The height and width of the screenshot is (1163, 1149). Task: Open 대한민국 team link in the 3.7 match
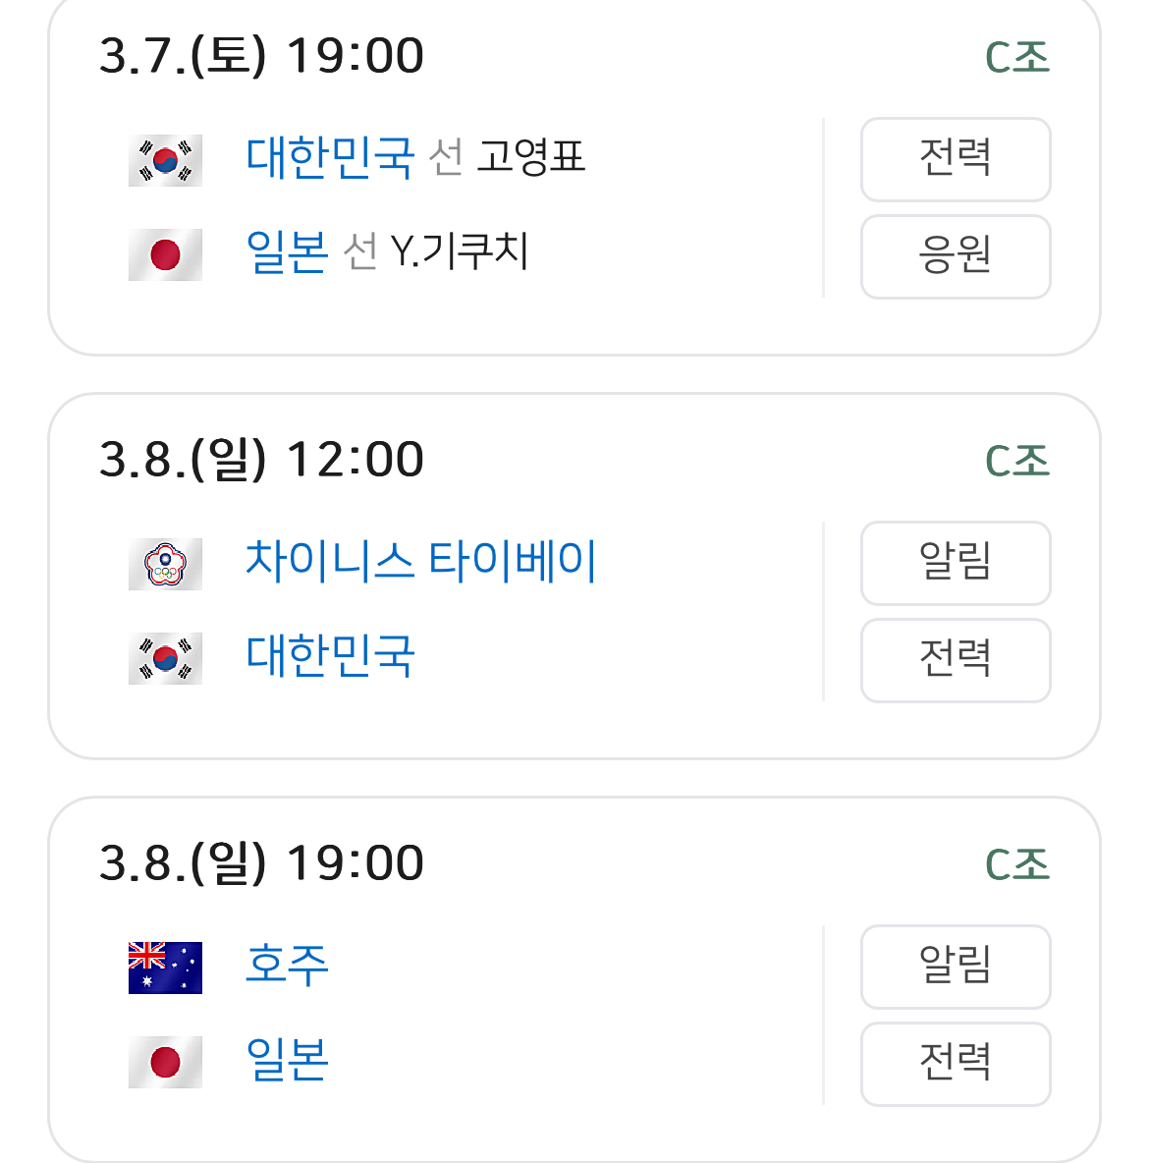[x=330, y=157]
